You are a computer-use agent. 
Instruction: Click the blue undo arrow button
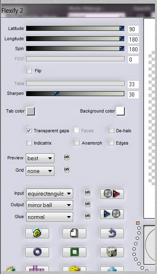coord(112,233)
